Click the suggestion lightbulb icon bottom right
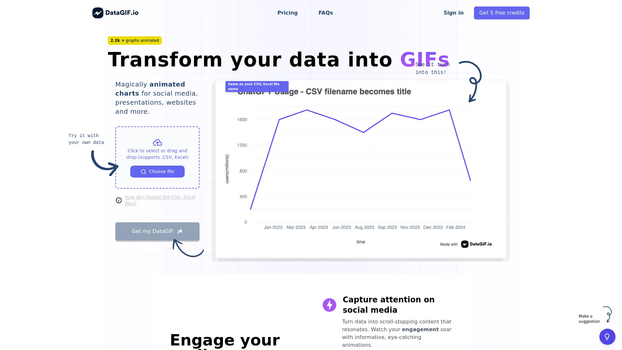This screenshot has height=350, width=622. coord(607,337)
